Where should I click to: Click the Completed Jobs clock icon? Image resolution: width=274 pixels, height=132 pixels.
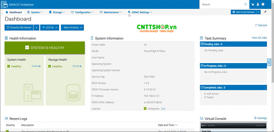pyautogui.click(x=202, y=87)
